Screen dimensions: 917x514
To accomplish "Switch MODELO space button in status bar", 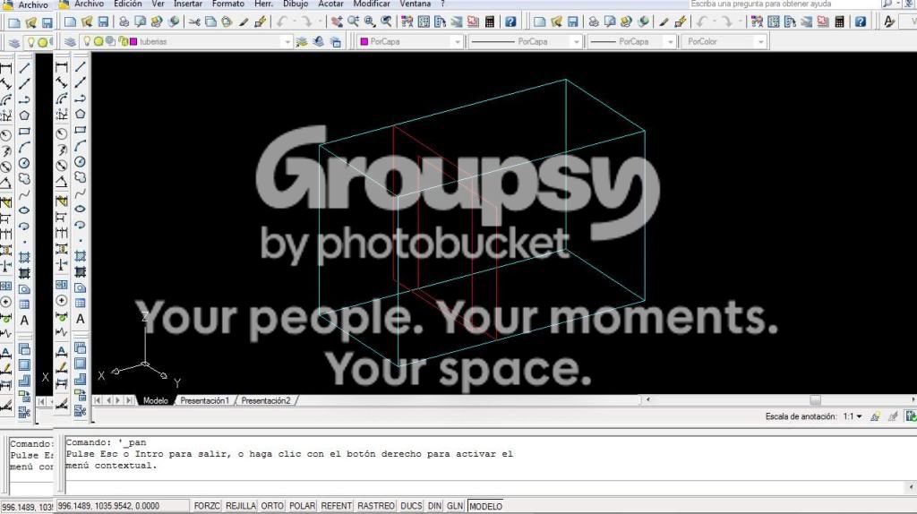I will [485, 506].
